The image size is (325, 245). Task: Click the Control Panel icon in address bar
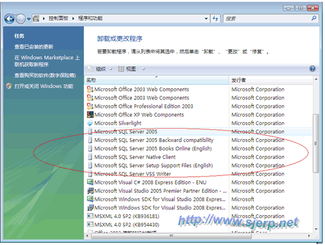[36, 19]
